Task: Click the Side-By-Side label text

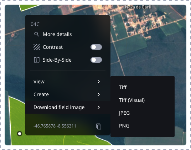Action: [57, 60]
